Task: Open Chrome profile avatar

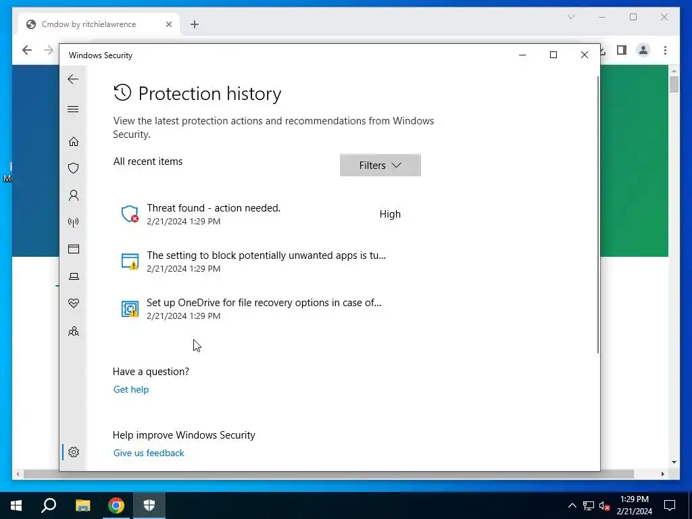Action: pyautogui.click(x=643, y=50)
